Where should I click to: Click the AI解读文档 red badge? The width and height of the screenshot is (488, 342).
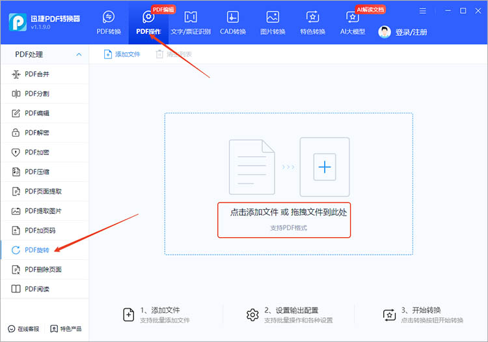point(370,10)
